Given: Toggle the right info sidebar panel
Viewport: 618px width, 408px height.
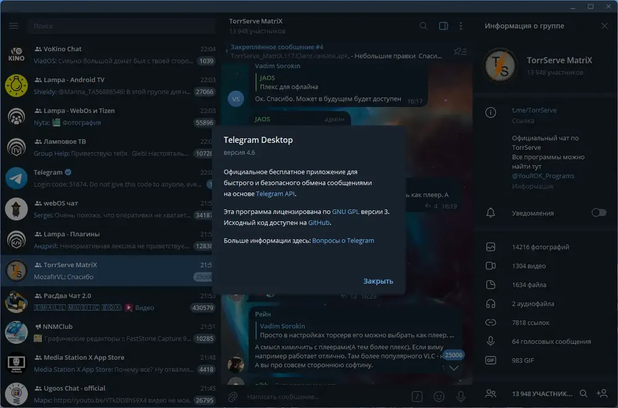Looking at the screenshot, I should (443, 26).
